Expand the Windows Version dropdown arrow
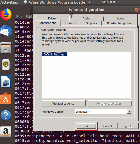140x144 pixels. pos(129,111)
